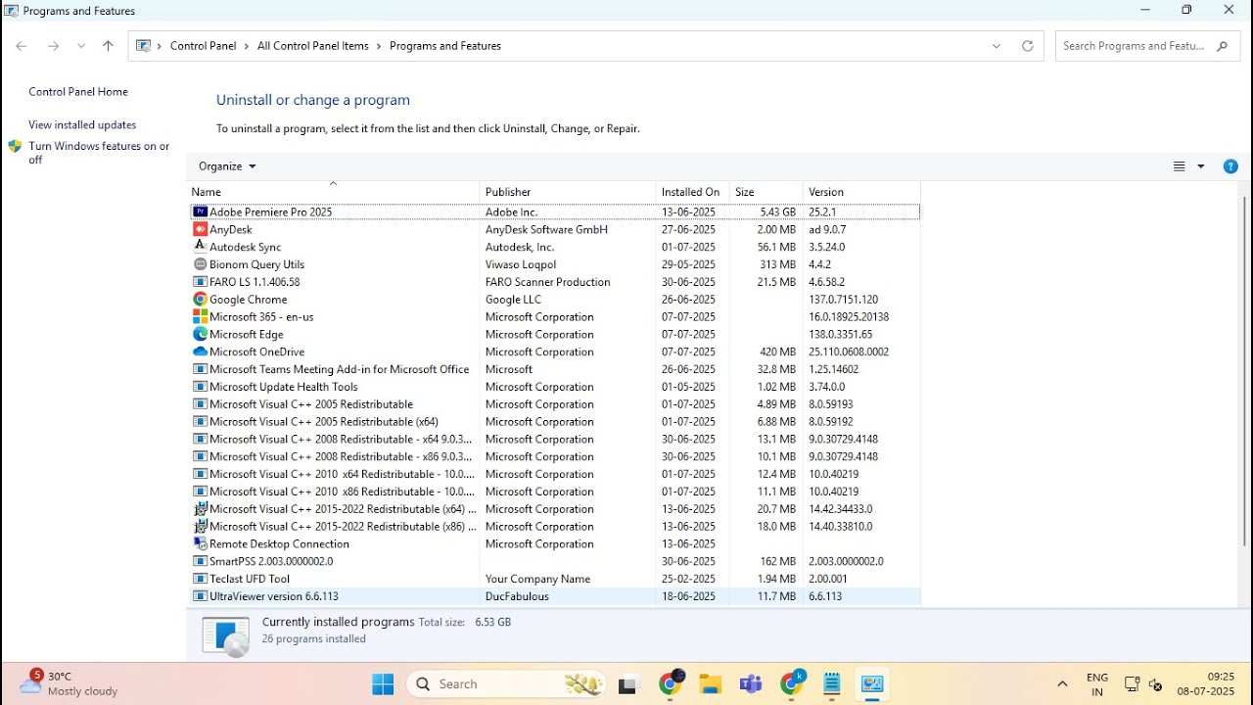Click the 5.43 GB size cell

click(x=777, y=211)
